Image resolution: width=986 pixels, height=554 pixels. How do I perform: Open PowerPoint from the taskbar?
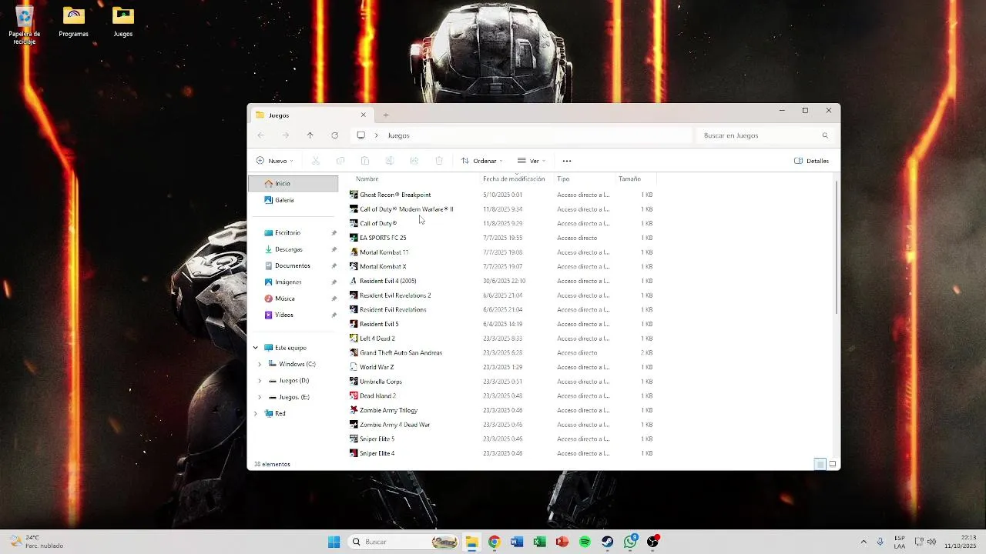click(x=562, y=542)
